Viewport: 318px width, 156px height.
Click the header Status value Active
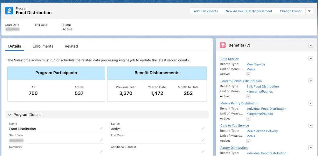pyautogui.click(x=67, y=29)
